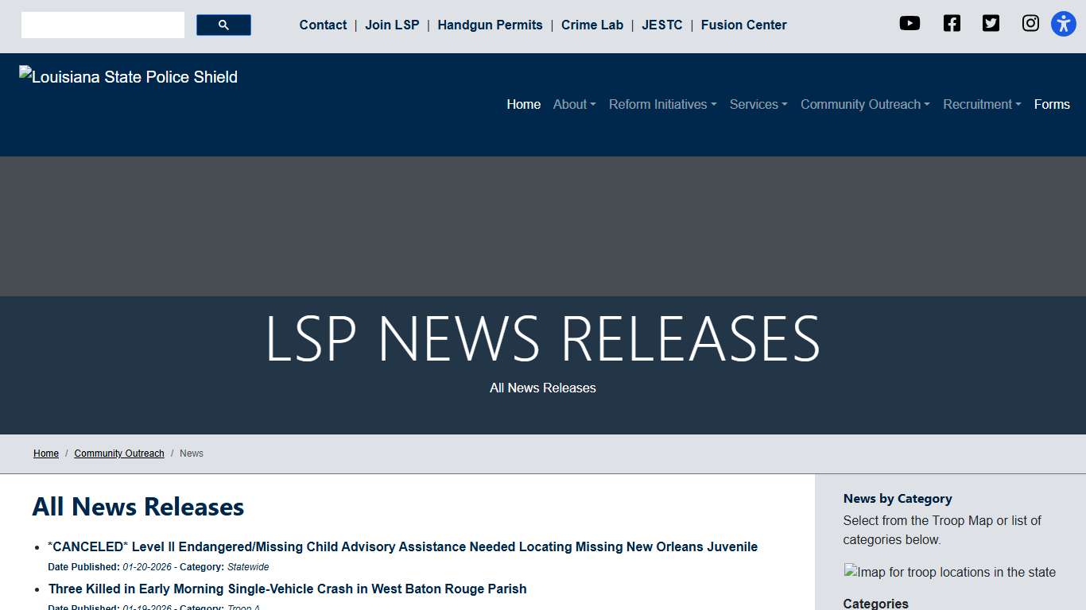Open the Reform Initiatives dropdown
Image resolution: width=1086 pixels, height=610 pixels.
662,104
